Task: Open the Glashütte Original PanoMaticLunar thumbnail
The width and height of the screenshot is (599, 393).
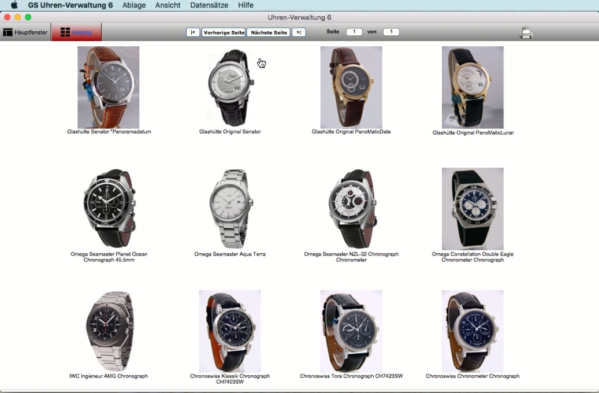Action: coord(472,87)
